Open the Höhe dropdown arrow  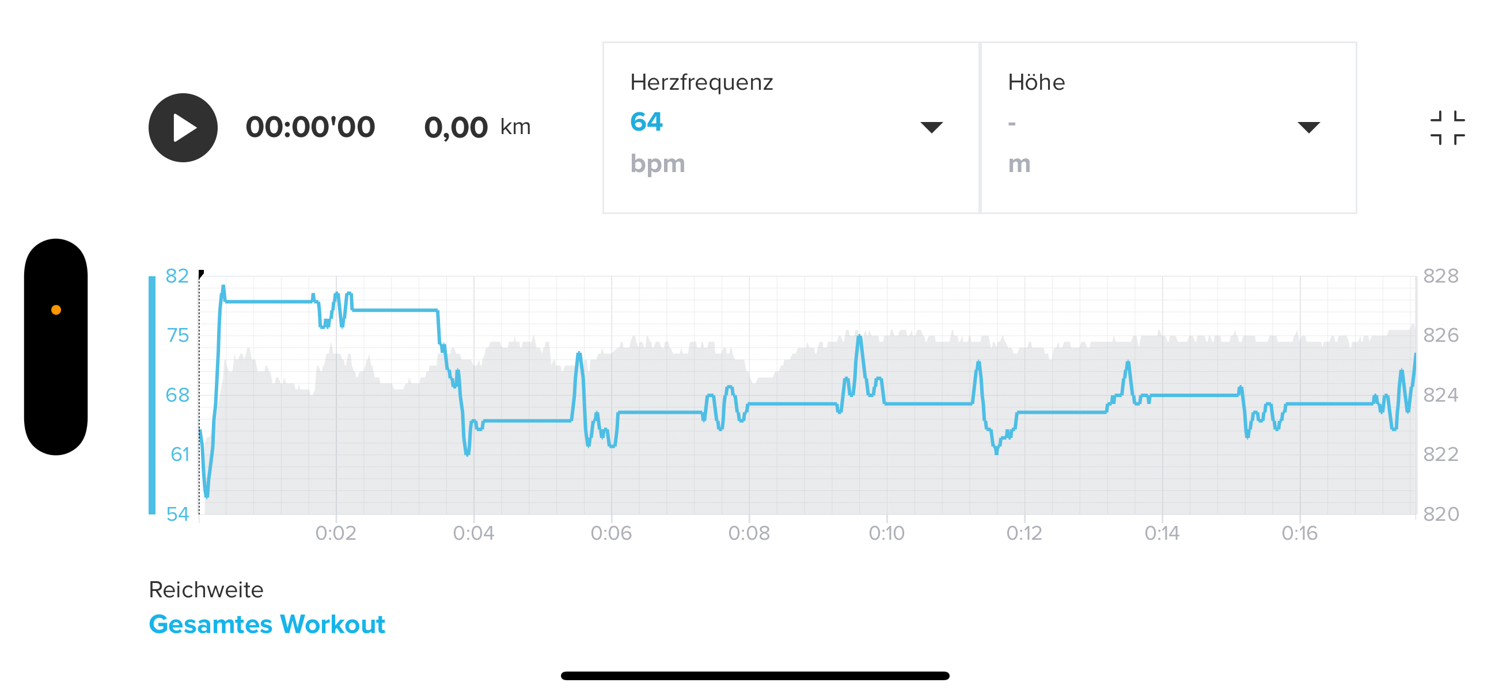1308,127
